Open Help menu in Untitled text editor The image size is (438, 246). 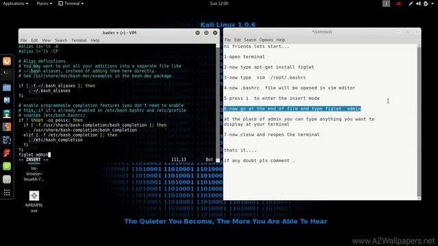point(281,40)
